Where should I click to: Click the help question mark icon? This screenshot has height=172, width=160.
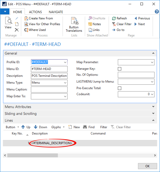(157, 12)
